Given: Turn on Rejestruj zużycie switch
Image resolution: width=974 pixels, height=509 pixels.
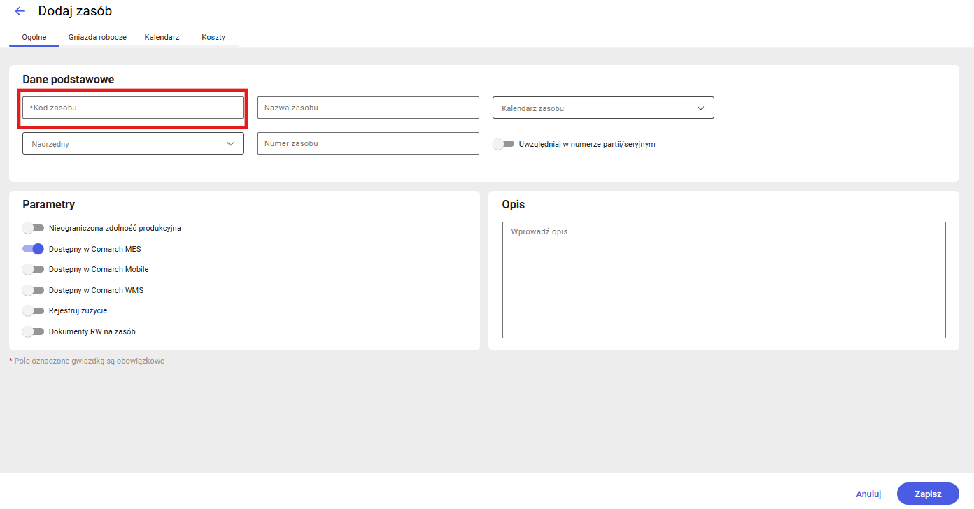Looking at the screenshot, I should tap(33, 310).
